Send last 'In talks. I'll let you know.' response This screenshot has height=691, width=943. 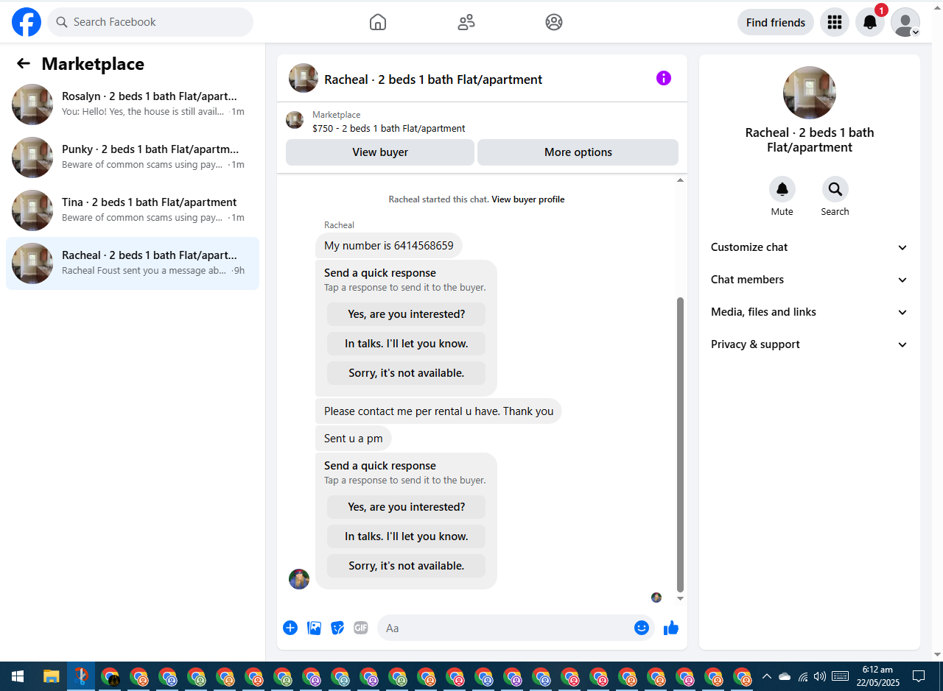coord(406,536)
